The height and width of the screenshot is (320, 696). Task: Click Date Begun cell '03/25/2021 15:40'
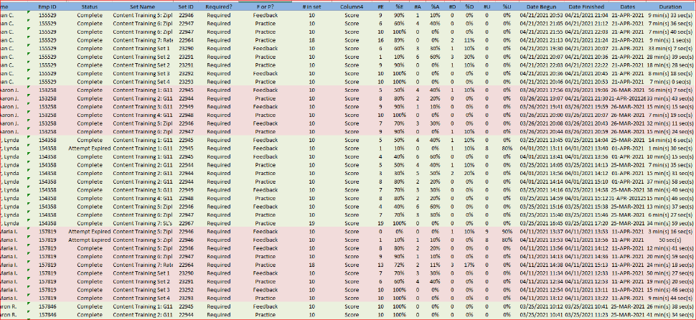(x=540, y=215)
